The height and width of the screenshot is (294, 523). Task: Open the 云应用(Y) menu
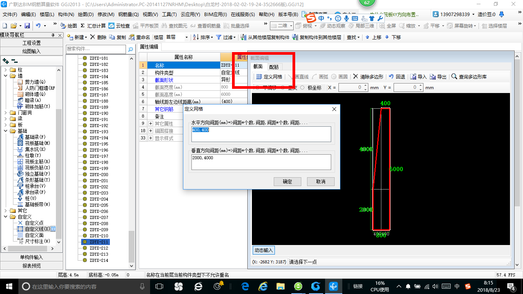point(190,15)
